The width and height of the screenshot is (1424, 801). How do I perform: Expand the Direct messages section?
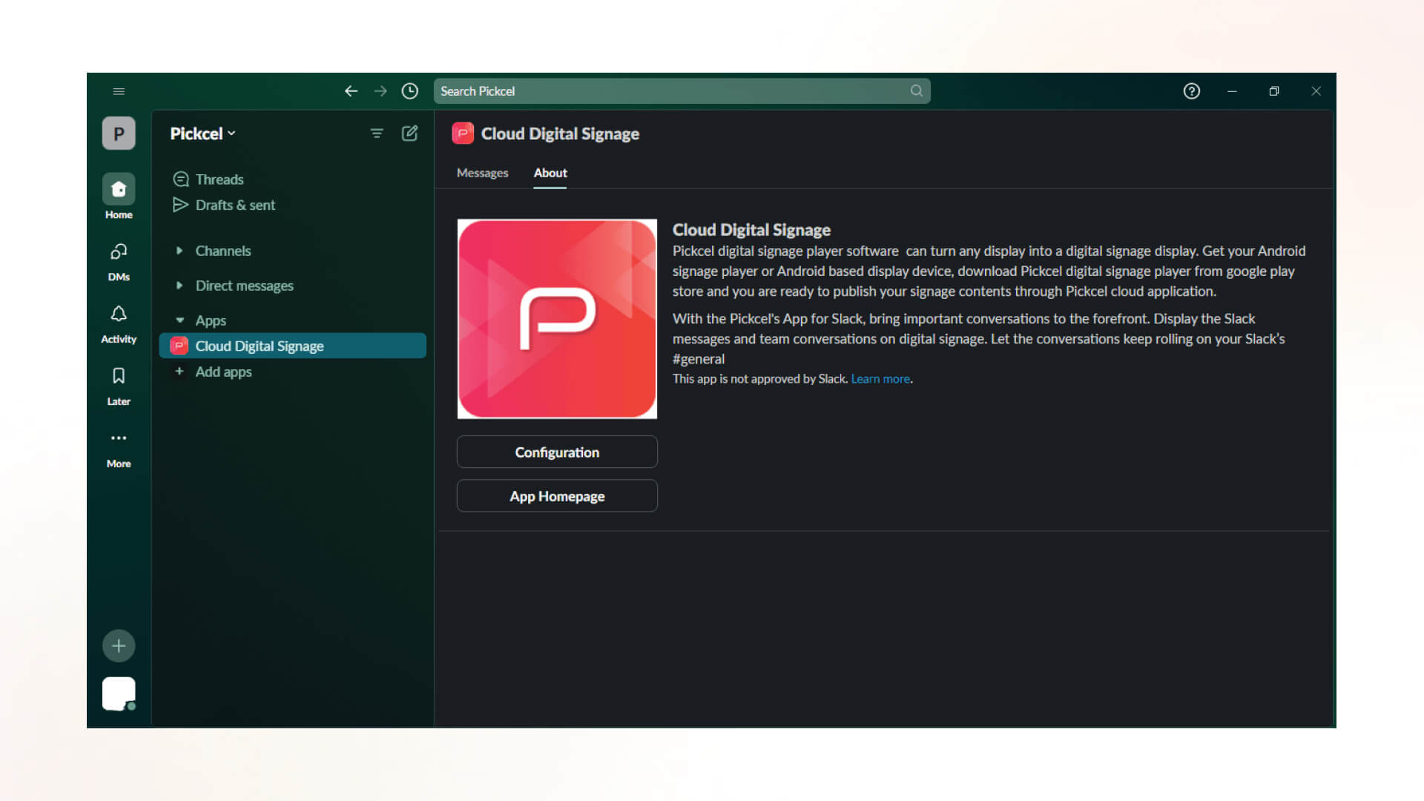(x=179, y=285)
